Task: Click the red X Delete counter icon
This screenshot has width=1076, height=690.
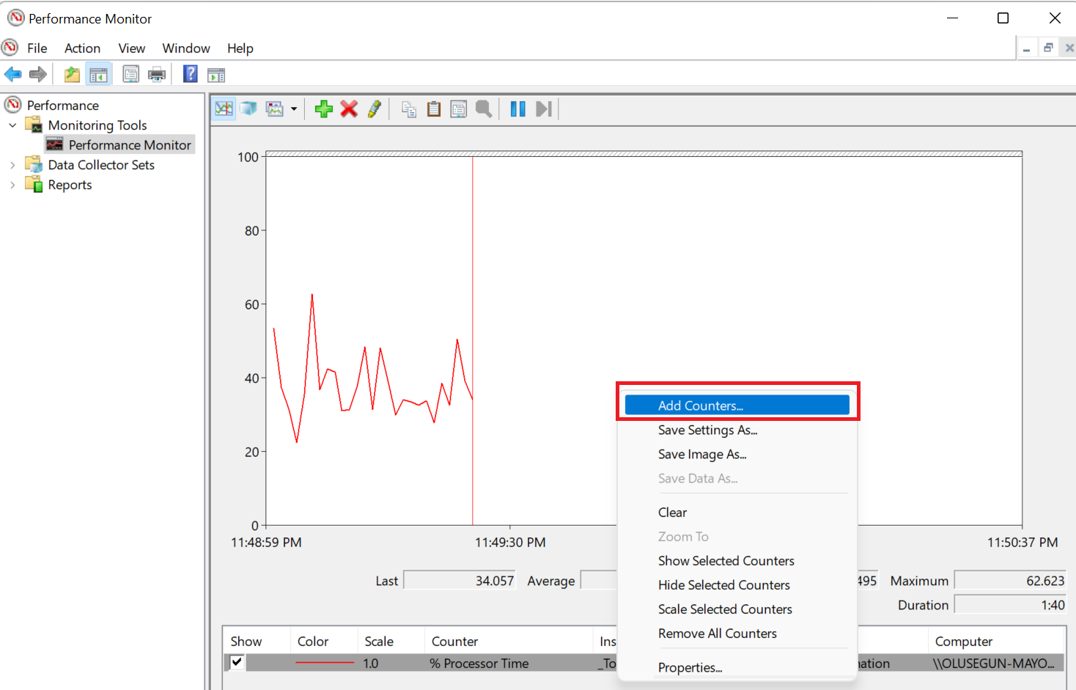Action: coord(349,109)
